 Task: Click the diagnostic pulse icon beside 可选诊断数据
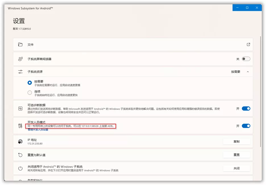20,109
